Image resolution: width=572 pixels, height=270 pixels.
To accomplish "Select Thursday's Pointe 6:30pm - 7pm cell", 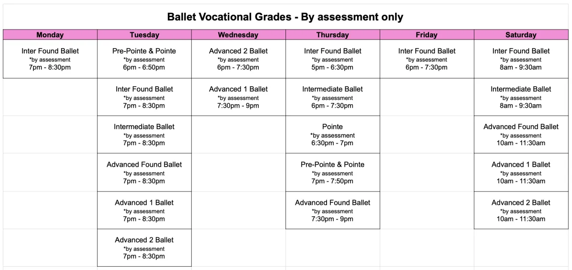I will click(333, 135).
